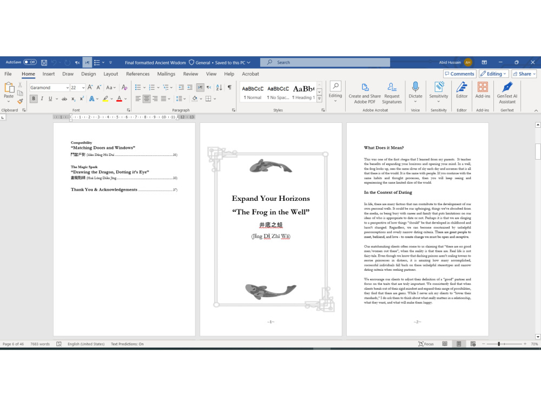Image resolution: width=541 pixels, height=406 pixels.
Task: Click the Decrease Font Size icon
Action: 98,87
